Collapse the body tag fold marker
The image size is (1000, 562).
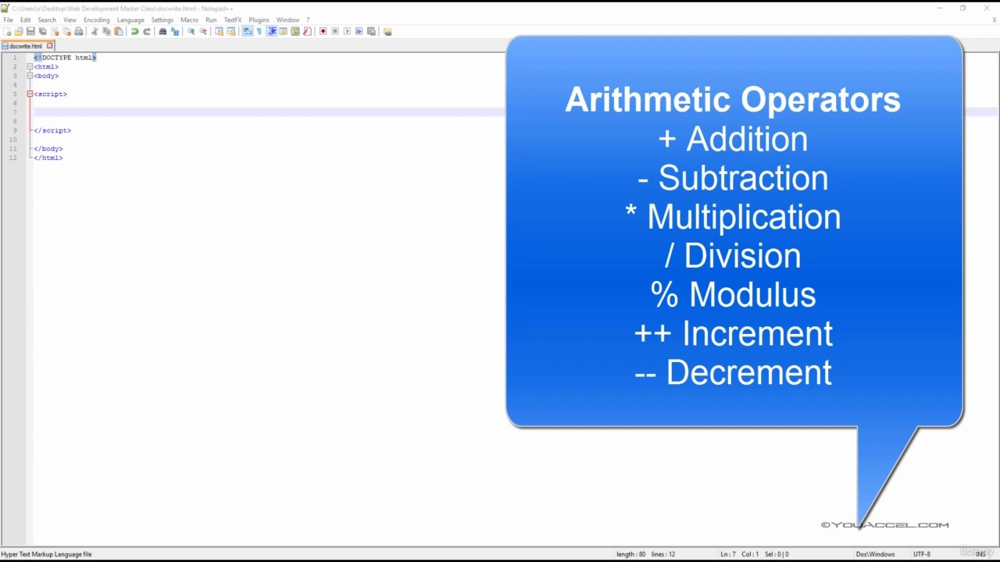[x=30, y=76]
